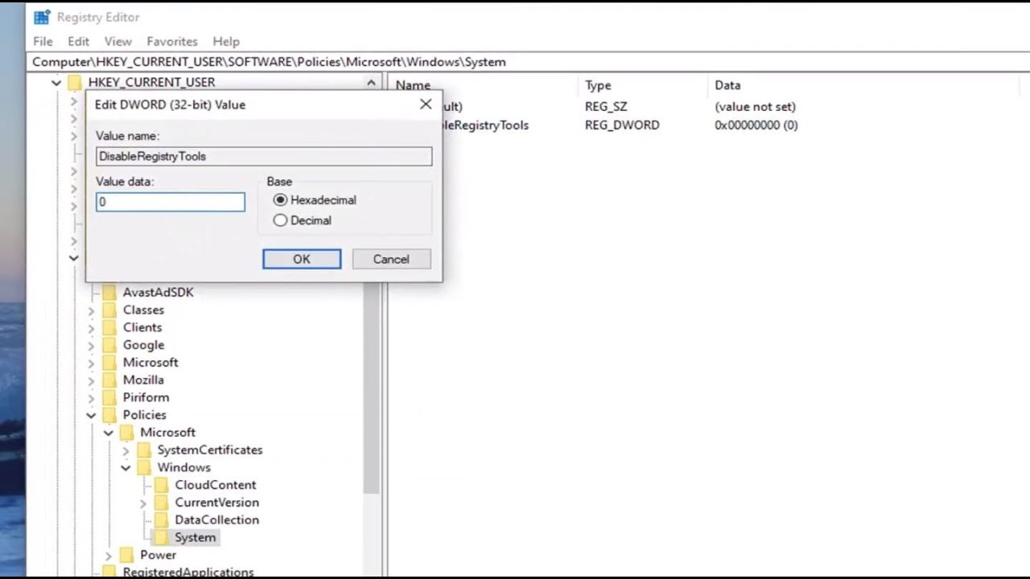Select the Google key
The image size is (1030, 579).
[x=143, y=345]
